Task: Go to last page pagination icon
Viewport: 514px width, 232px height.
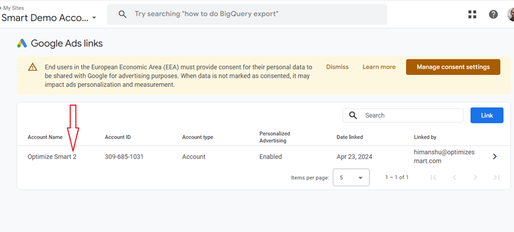Action: pyautogui.click(x=496, y=177)
